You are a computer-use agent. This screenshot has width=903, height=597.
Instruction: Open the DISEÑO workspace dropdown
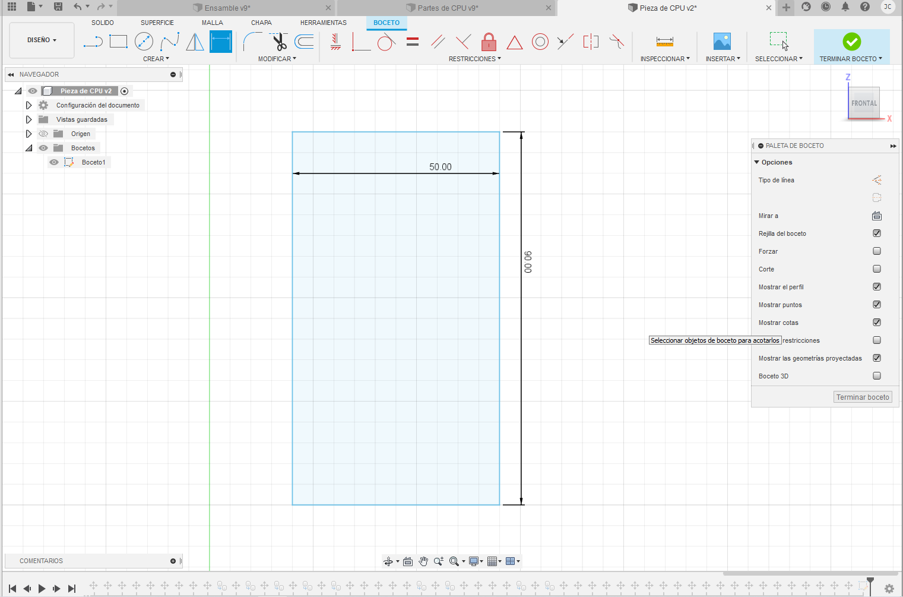tap(42, 40)
